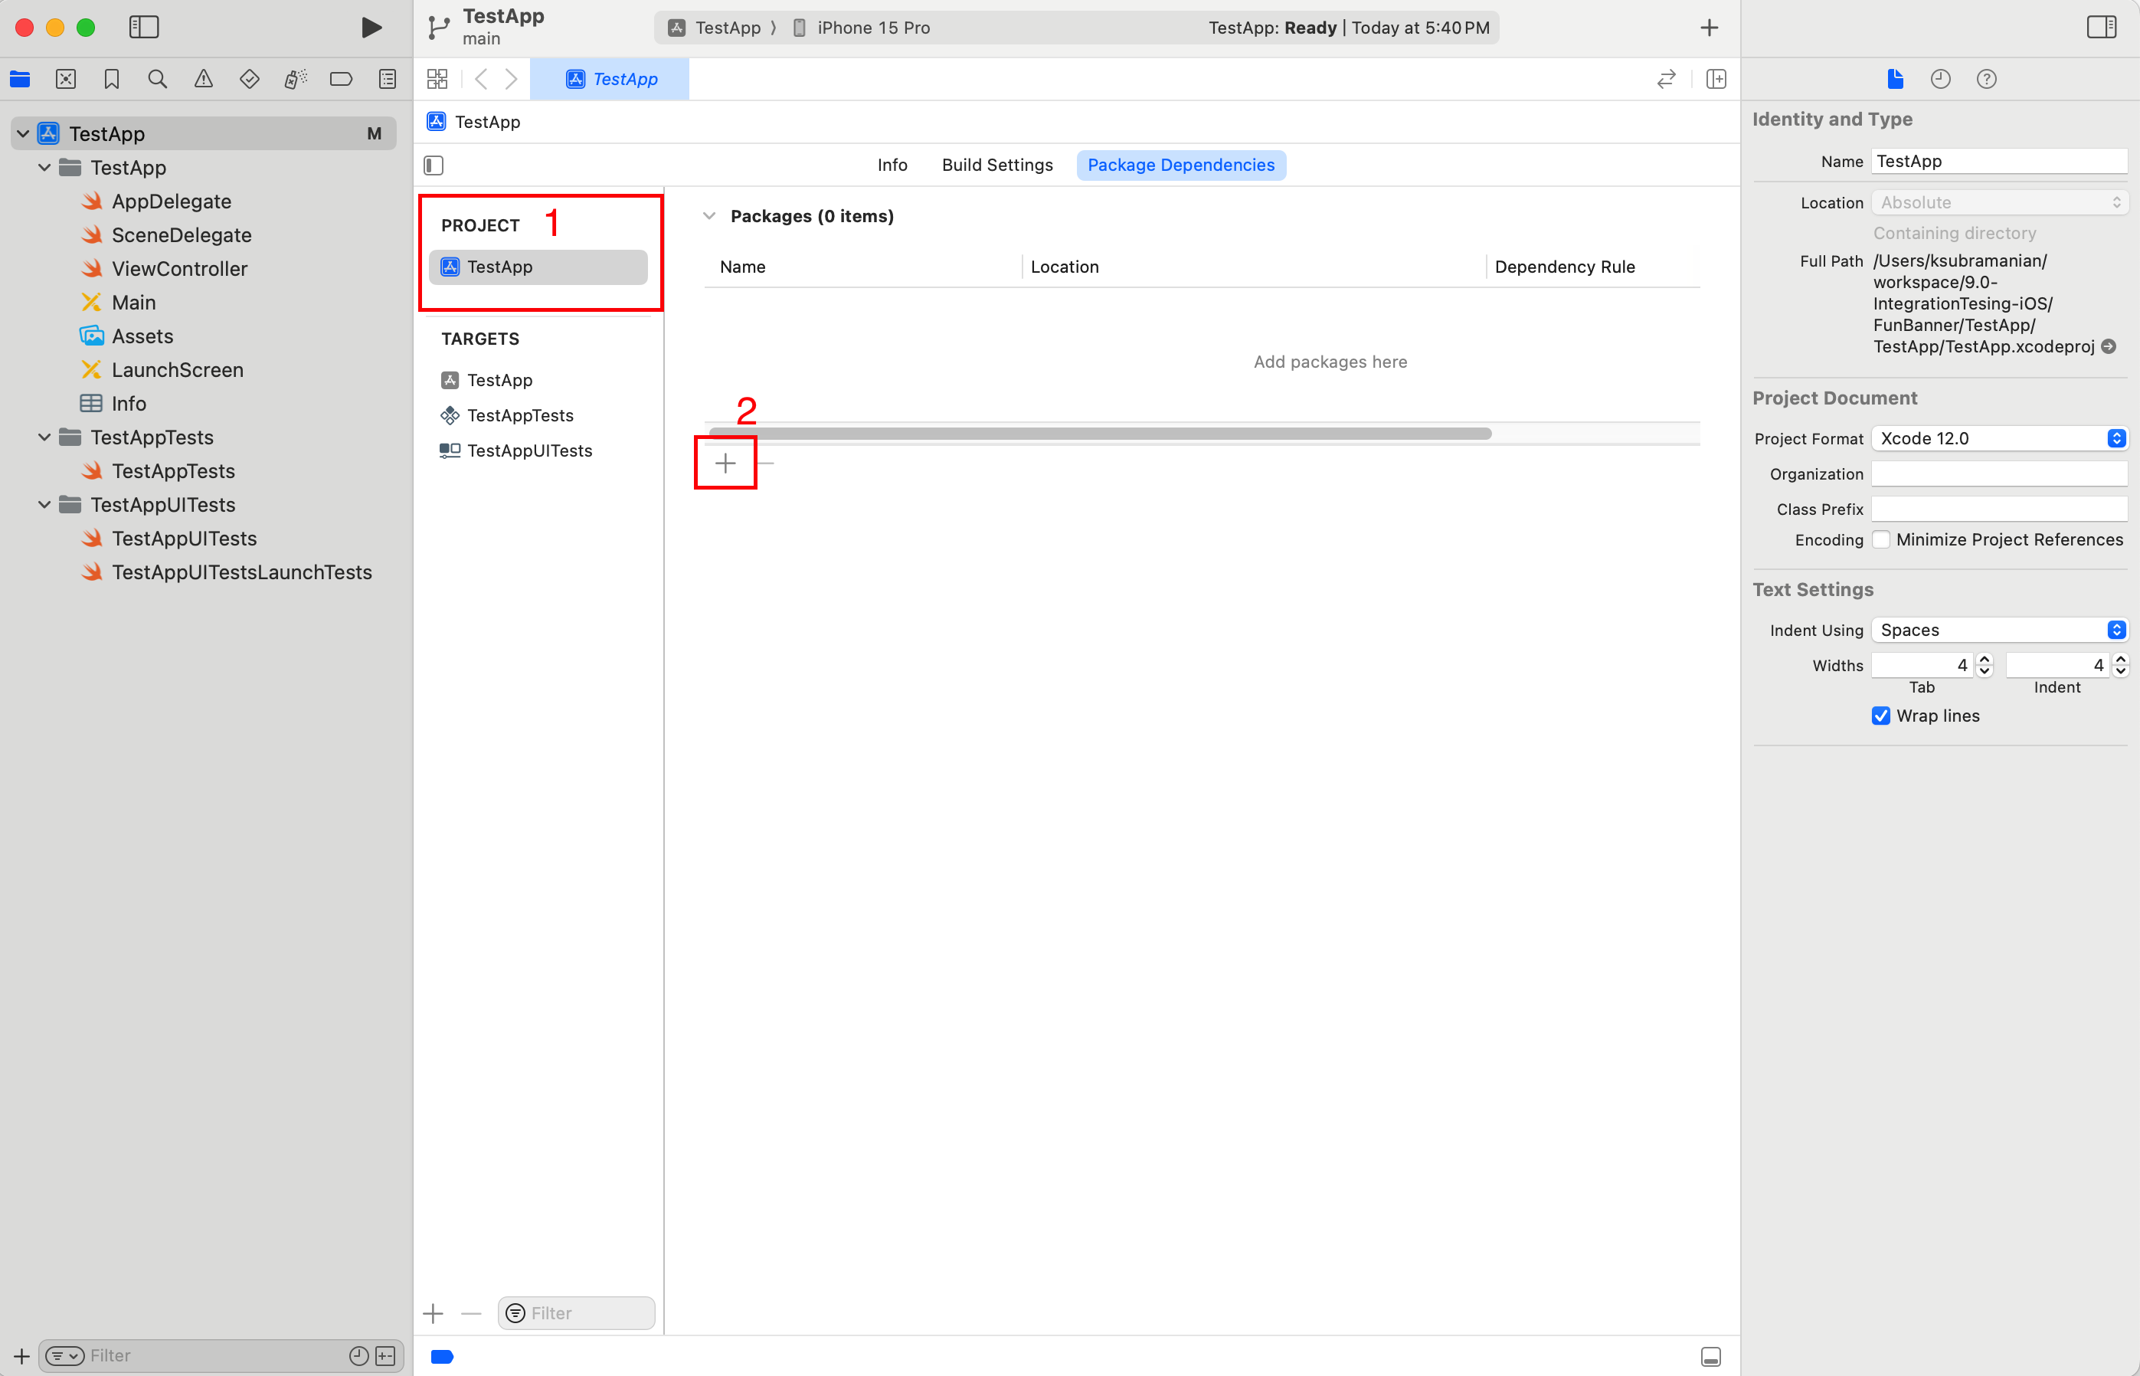Click the Filter input field at bottom
Viewport: 2140px width, 1376px height.
pyautogui.click(x=577, y=1312)
